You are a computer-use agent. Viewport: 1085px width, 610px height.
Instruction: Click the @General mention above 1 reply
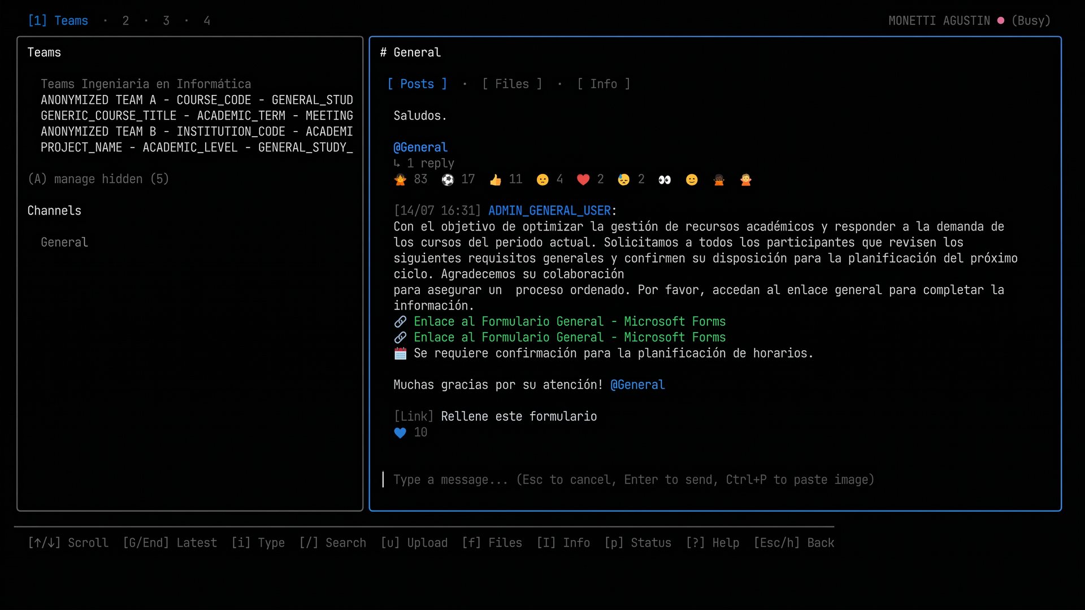[x=420, y=147]
